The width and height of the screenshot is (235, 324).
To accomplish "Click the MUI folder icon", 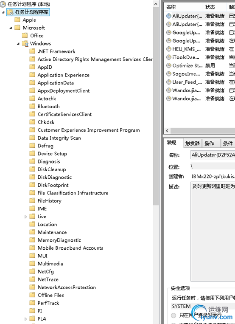I will click(32, 256).
